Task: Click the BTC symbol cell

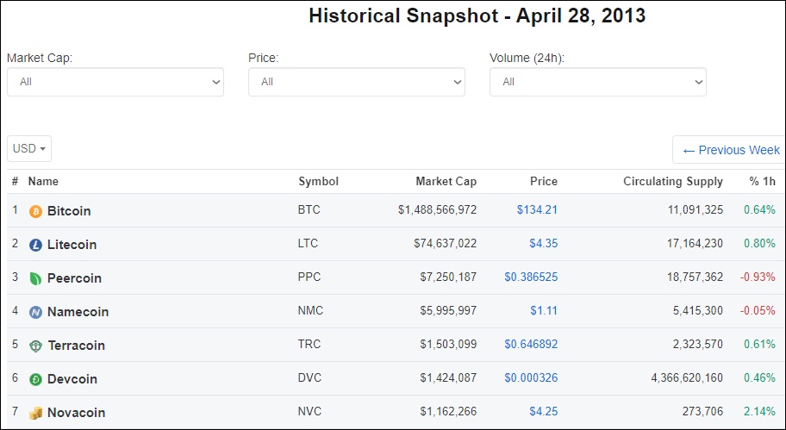Action: point(309,209)
